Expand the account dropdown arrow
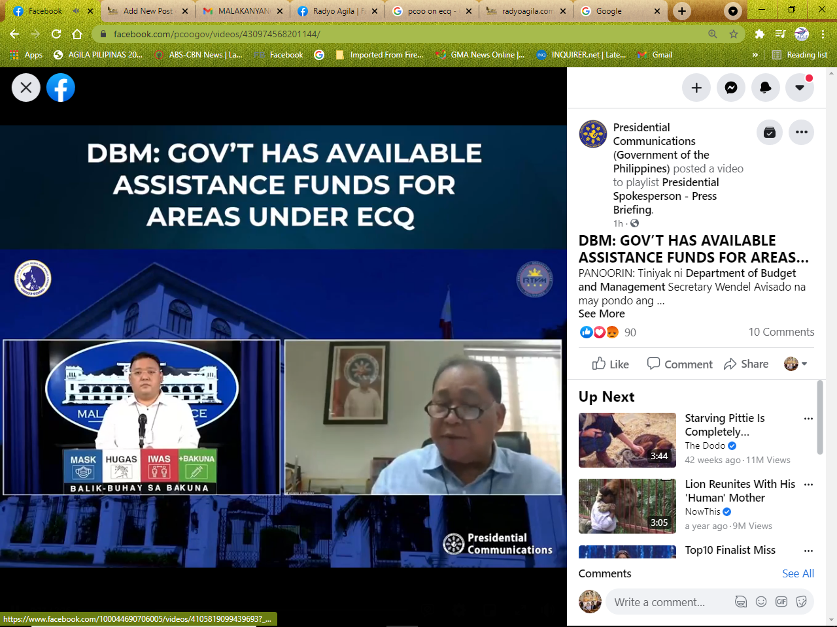This screenshot has height=627, width=837. [x=799, y=88]
